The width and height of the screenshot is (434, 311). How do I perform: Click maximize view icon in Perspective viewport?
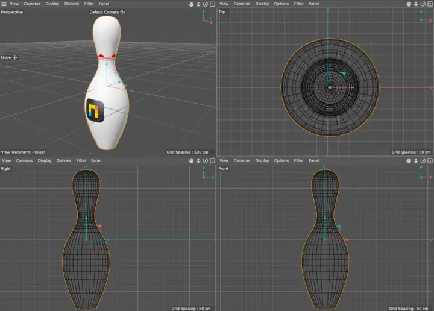coord(212,4)
